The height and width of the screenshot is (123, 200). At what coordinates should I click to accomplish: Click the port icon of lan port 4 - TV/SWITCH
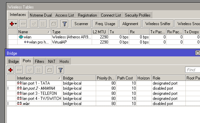[x=19, y=99]
